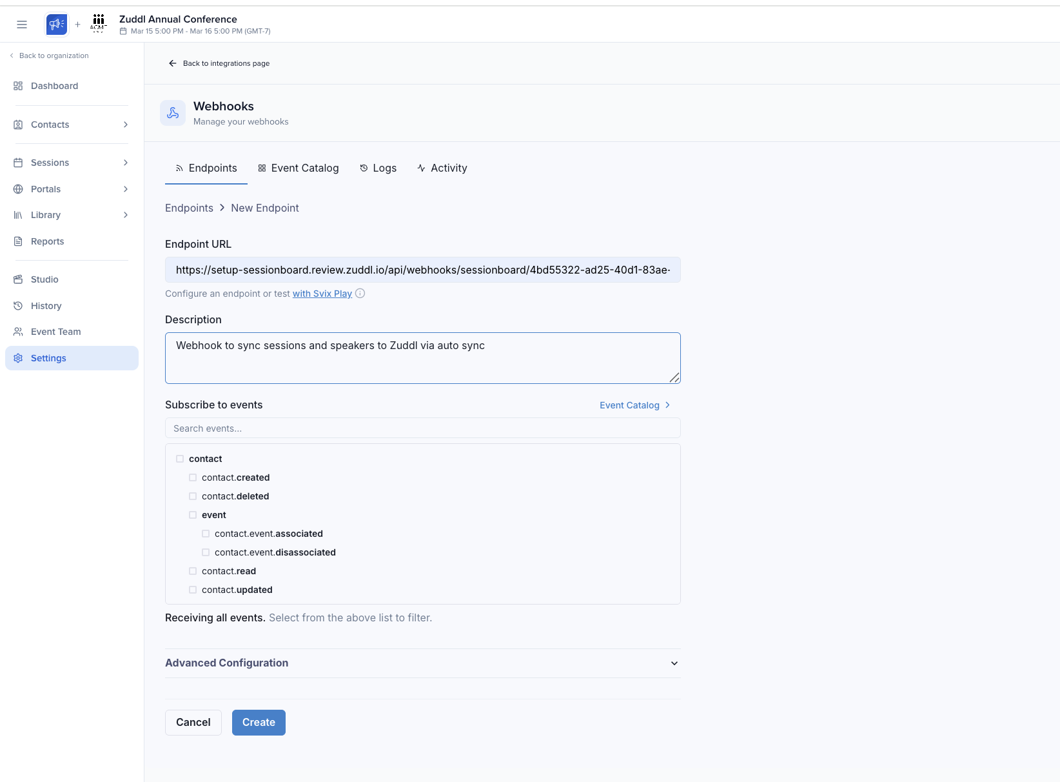Check contact.event.associated checkbox
1060x782 pixels.
[x=206, y=534]
